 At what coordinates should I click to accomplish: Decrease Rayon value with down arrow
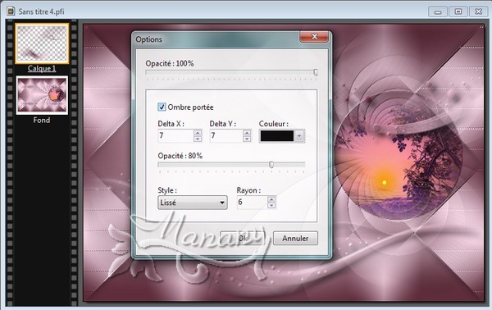(271, 205)
